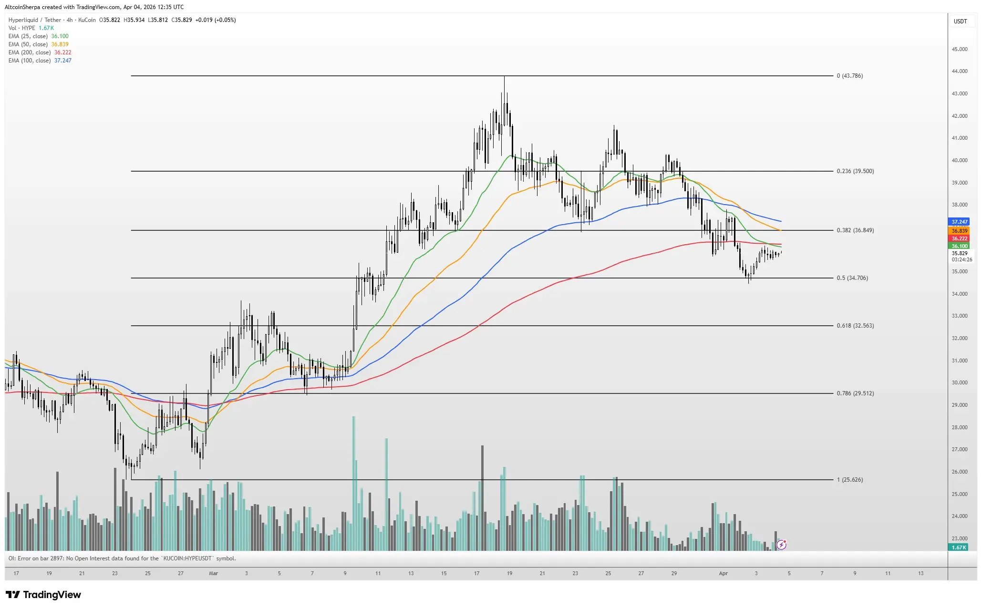Image resolution: width=982 pixels, height=609 pixels.
Task: Click the Mar label on the time axis
Action: pos(213,573)
